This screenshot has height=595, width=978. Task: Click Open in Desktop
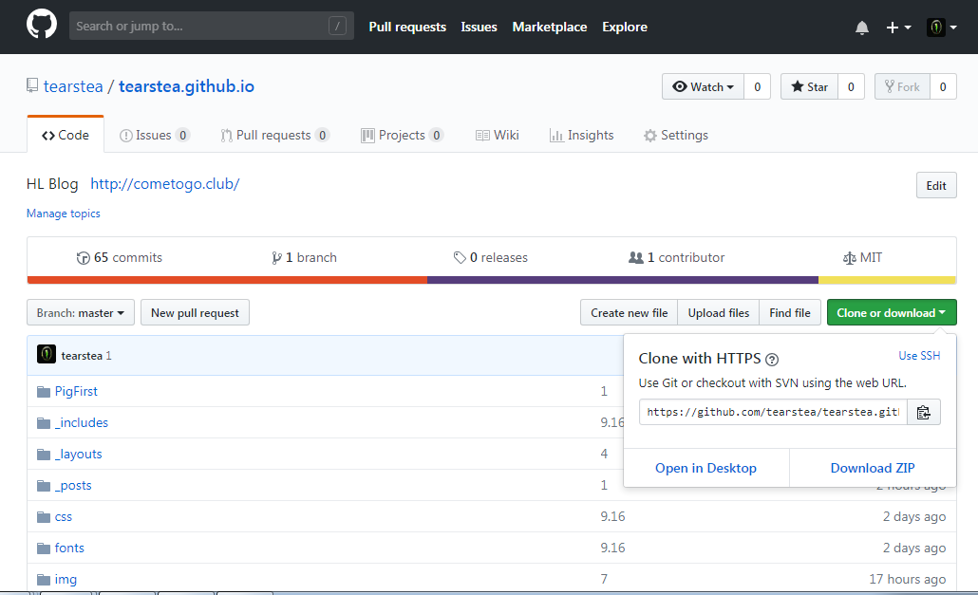click(706, 468)
